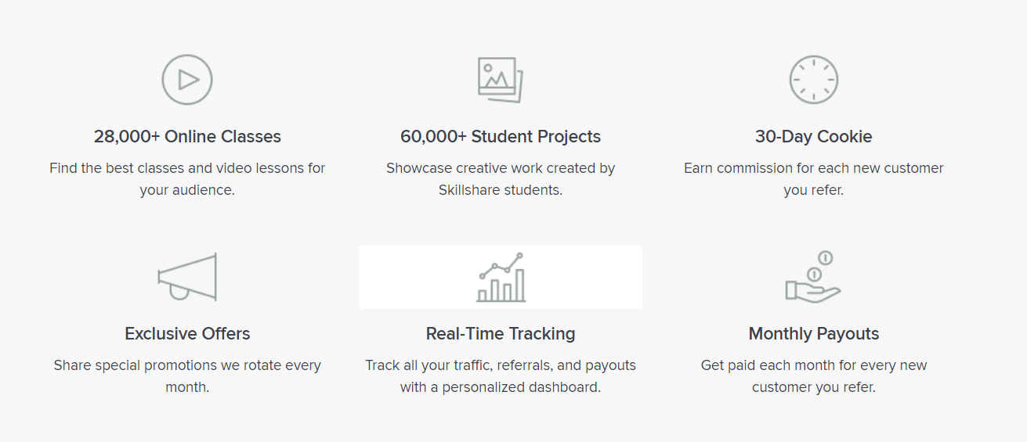Click the white highlighted box around chart icon
Screen dimensions: 1027x442
click(x=501, y=277)
